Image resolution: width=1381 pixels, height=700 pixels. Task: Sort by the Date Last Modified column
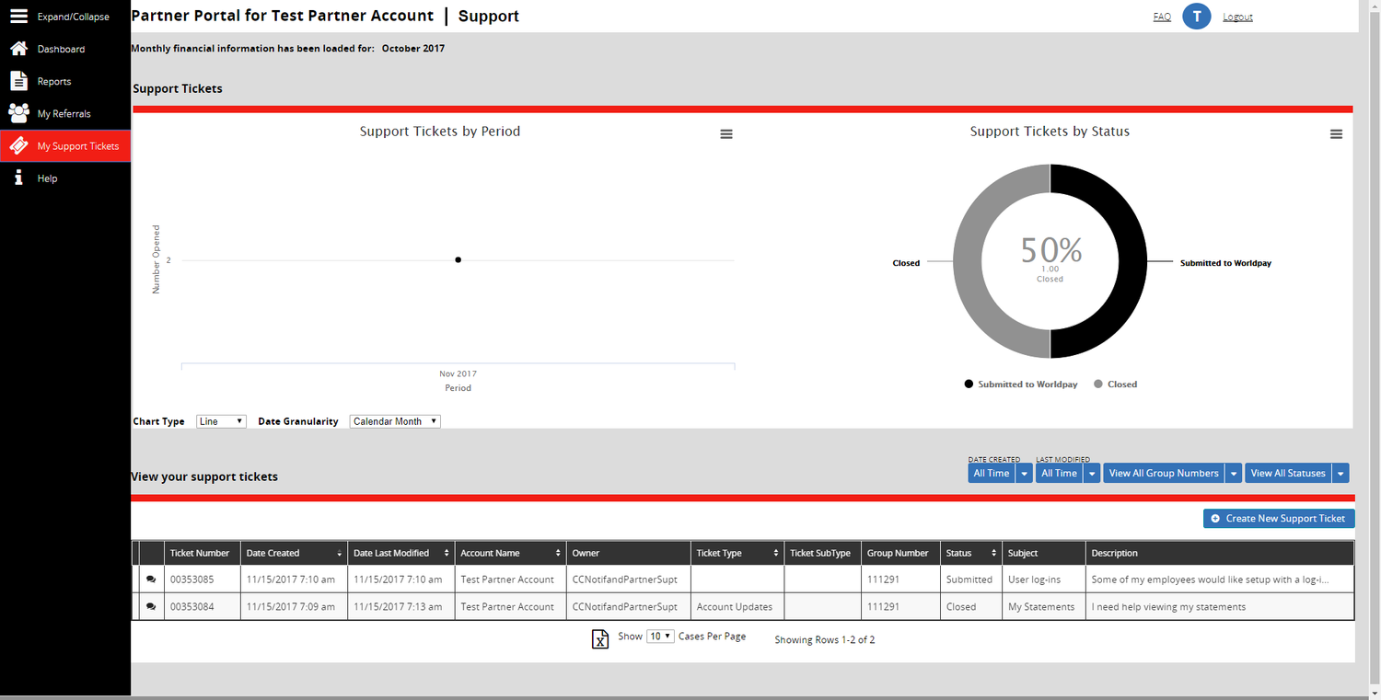click(400, 553)
